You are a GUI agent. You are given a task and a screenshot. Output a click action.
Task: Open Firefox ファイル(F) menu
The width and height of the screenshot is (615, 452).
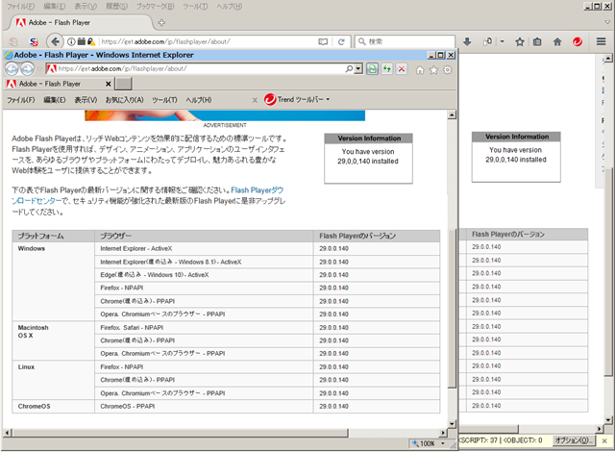point(21,7)
